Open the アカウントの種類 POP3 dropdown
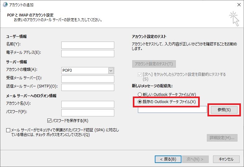244x167 pixels. click(111, 70)
